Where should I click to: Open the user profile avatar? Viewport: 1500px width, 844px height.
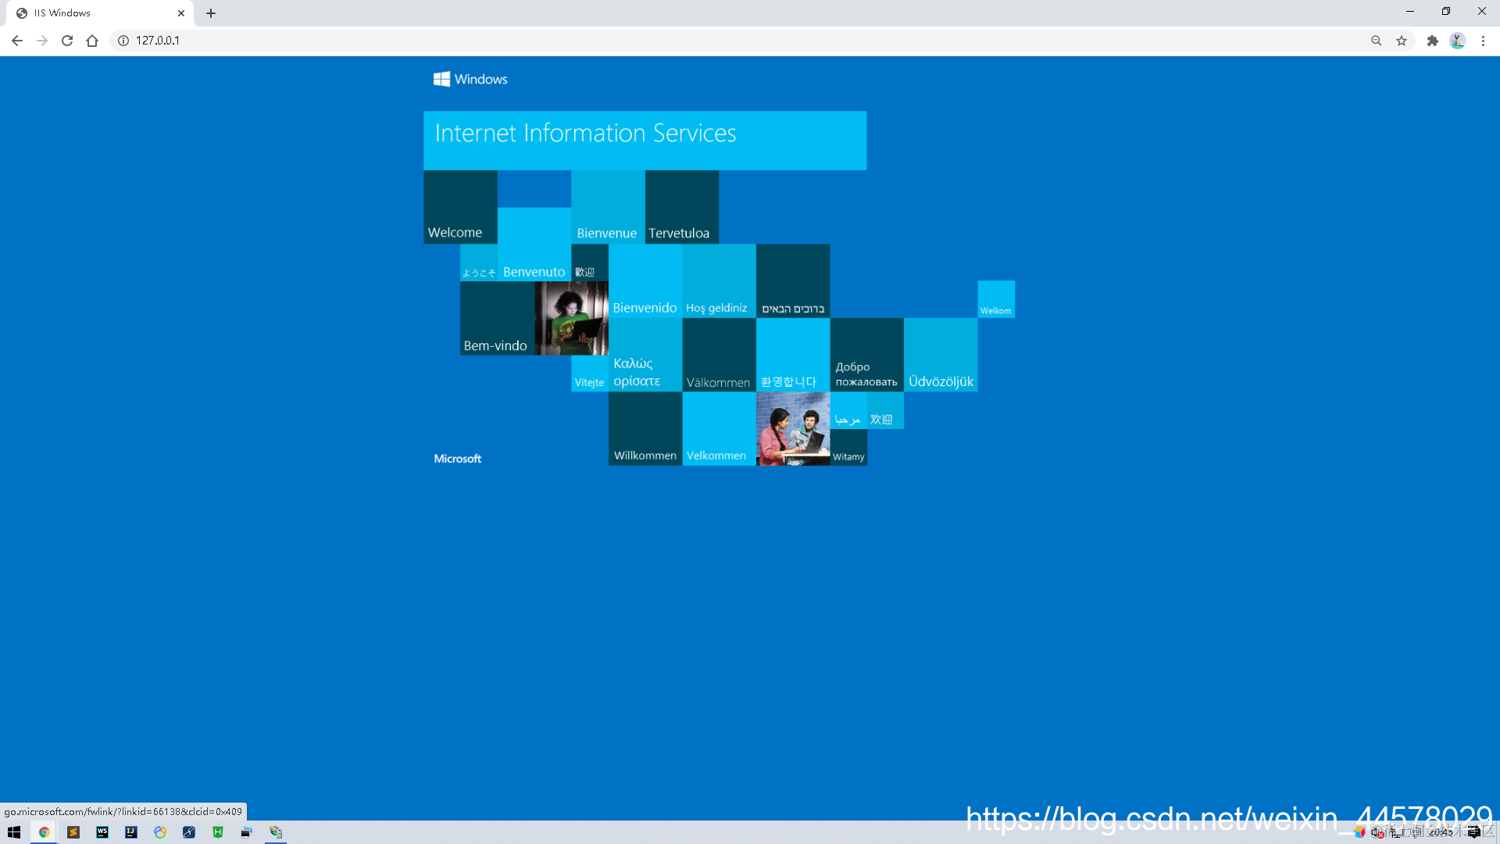tap(1457, 41)
